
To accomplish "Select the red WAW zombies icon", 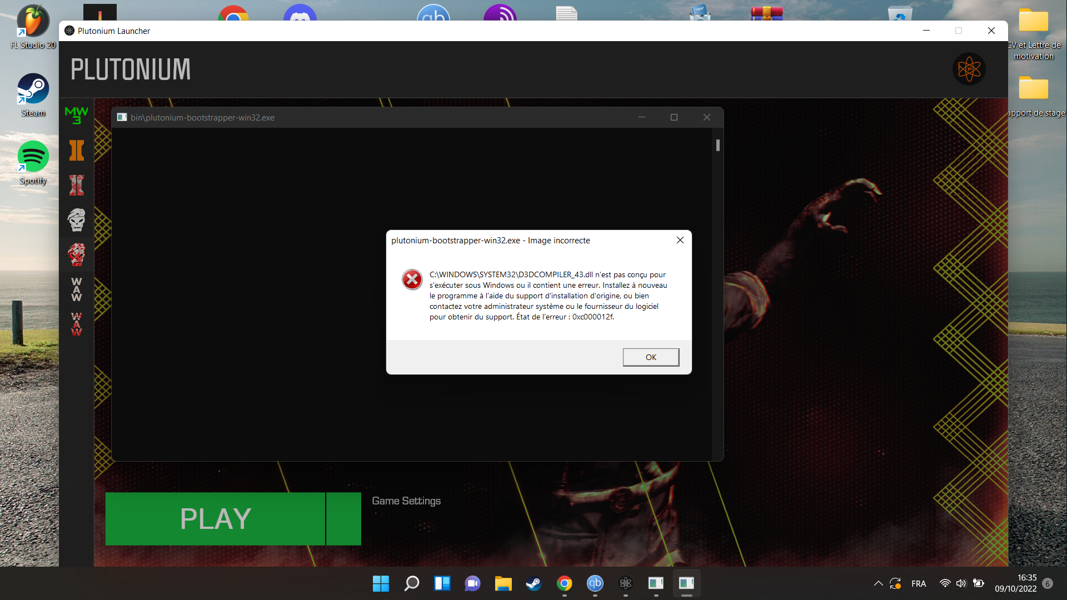I will (77, 324).
